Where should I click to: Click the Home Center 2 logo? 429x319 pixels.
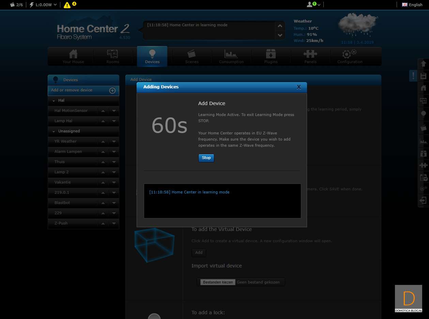point(93,31)
